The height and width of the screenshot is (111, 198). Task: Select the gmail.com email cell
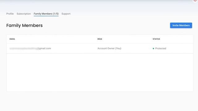(x=30, y=48)
